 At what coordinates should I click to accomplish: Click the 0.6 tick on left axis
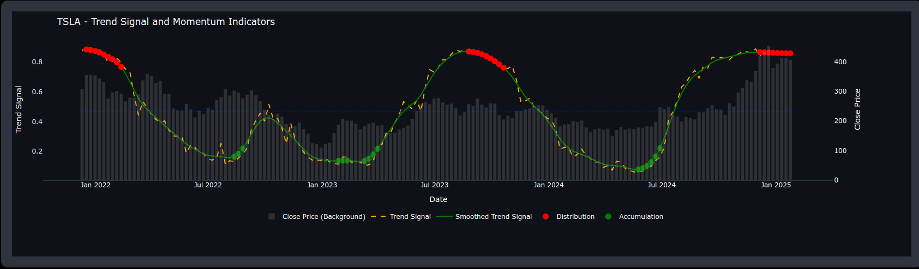coord(37,92)
